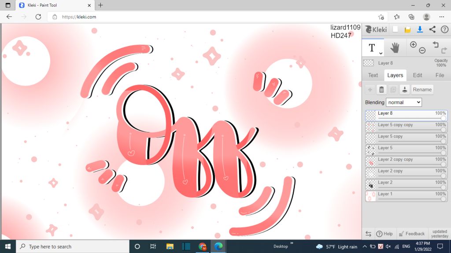Open browser favorites list icon

pyautogui.click(x=397, y=17)
